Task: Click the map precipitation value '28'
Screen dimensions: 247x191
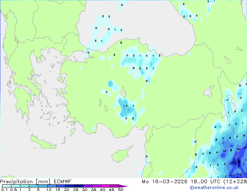Action: coord(239,162)
